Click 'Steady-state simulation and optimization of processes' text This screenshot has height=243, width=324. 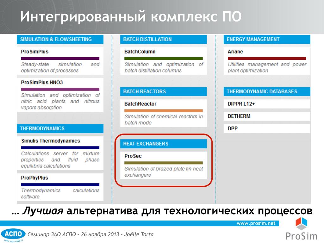pyautogui.click(x=60, y=68)
